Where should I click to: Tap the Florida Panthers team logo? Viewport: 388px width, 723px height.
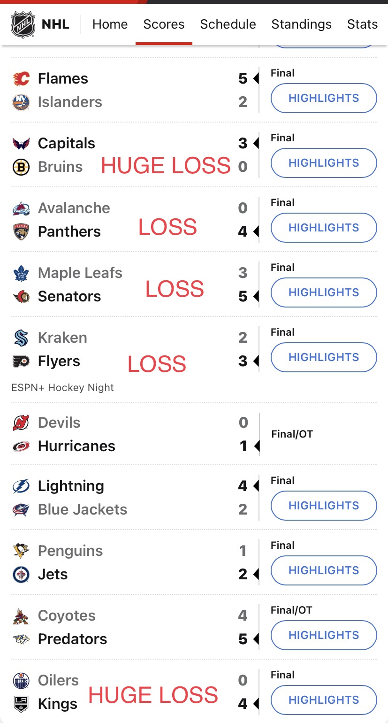pos(21,231)
